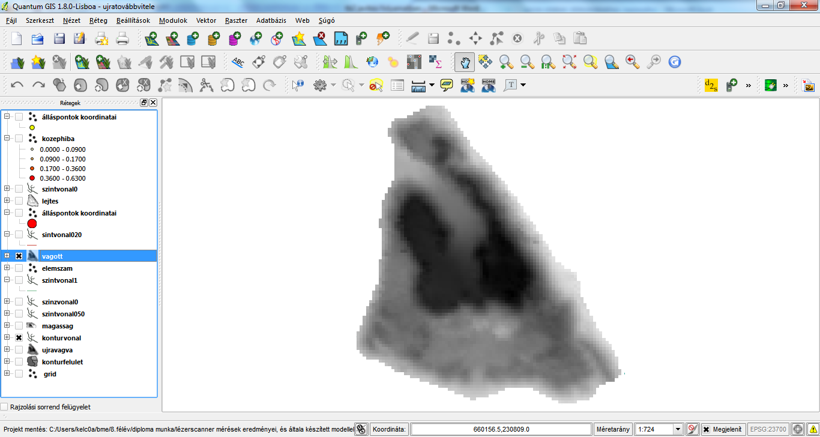Collapse the sintvonal020 layer node
The width and height of the screenshot is (820, 437).
7,235
